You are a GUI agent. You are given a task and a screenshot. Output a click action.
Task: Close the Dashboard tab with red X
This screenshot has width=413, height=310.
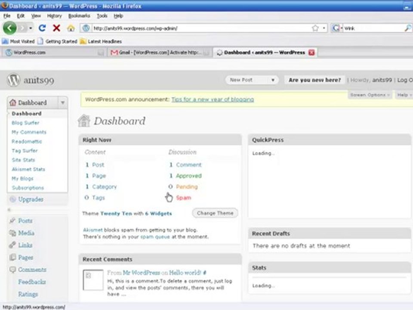point(311,53)
